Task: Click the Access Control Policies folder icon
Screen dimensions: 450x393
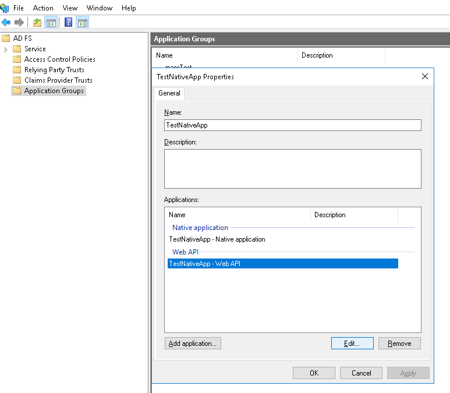Action: [17, 59]
